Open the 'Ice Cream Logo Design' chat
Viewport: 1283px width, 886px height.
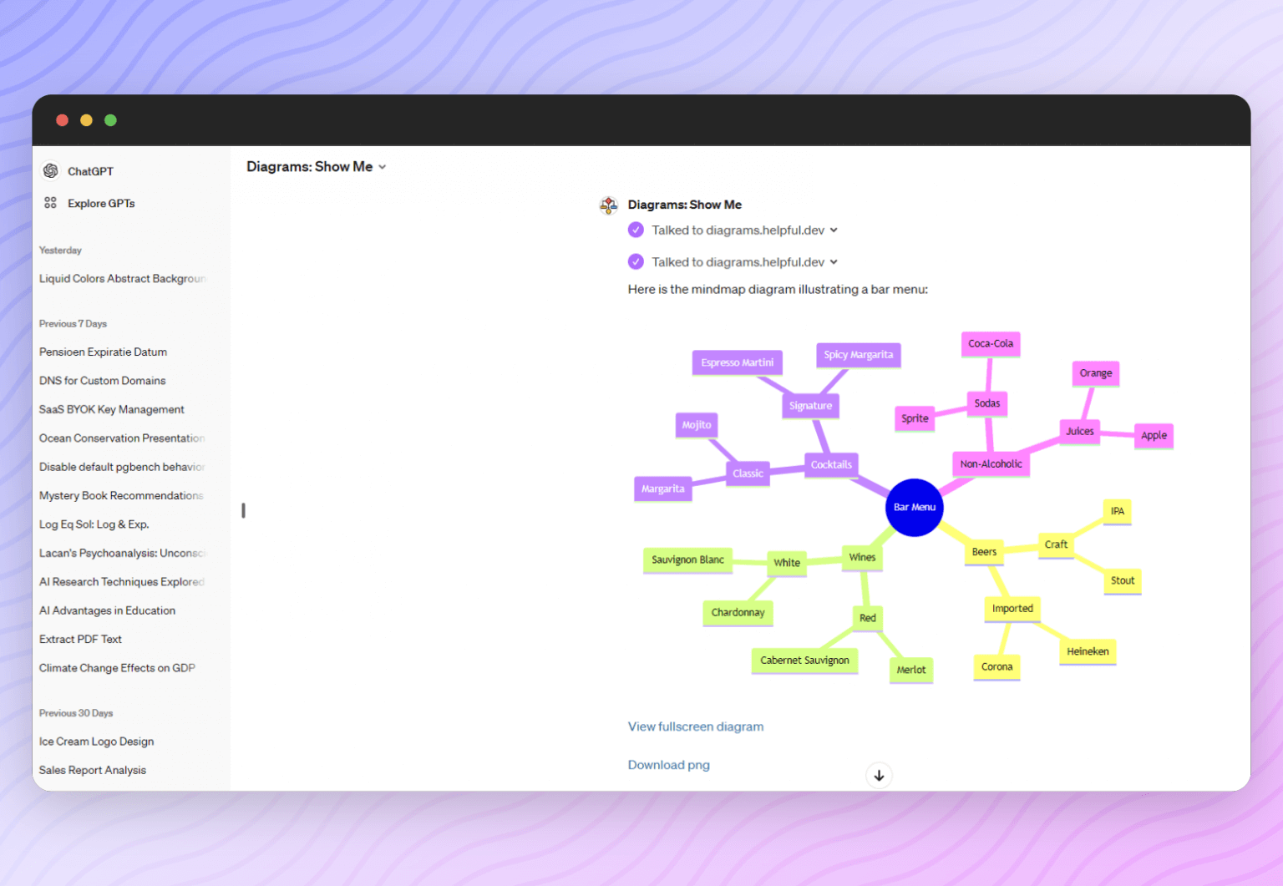click(x=96, y=742)
